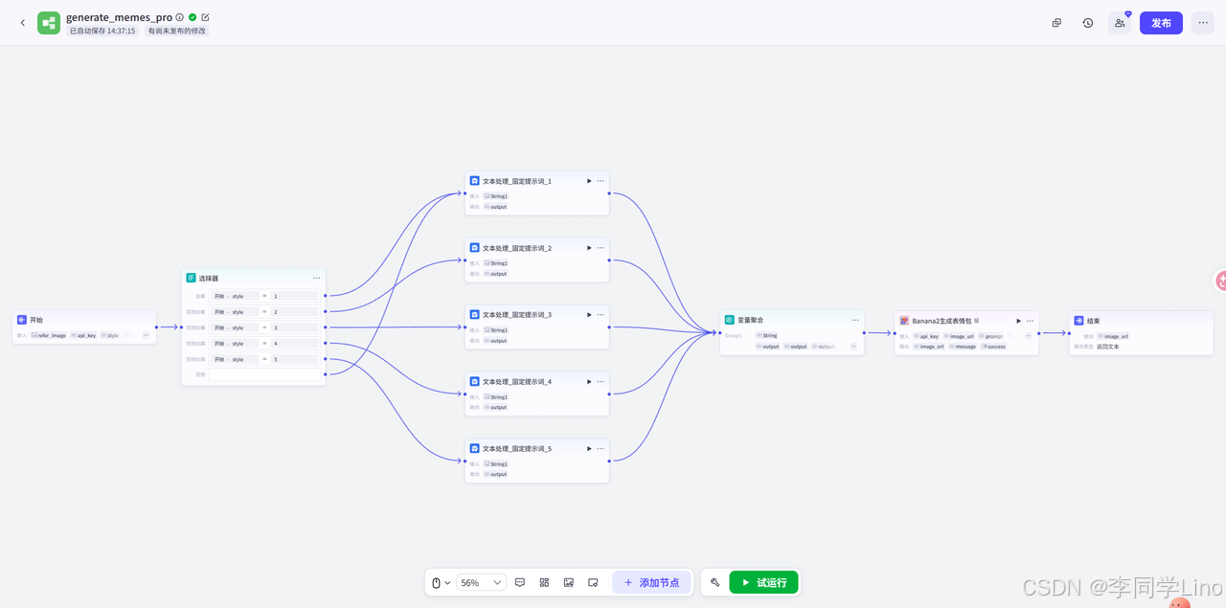Run the 文本处理_固定提示词_4 node

coord(589,381)
